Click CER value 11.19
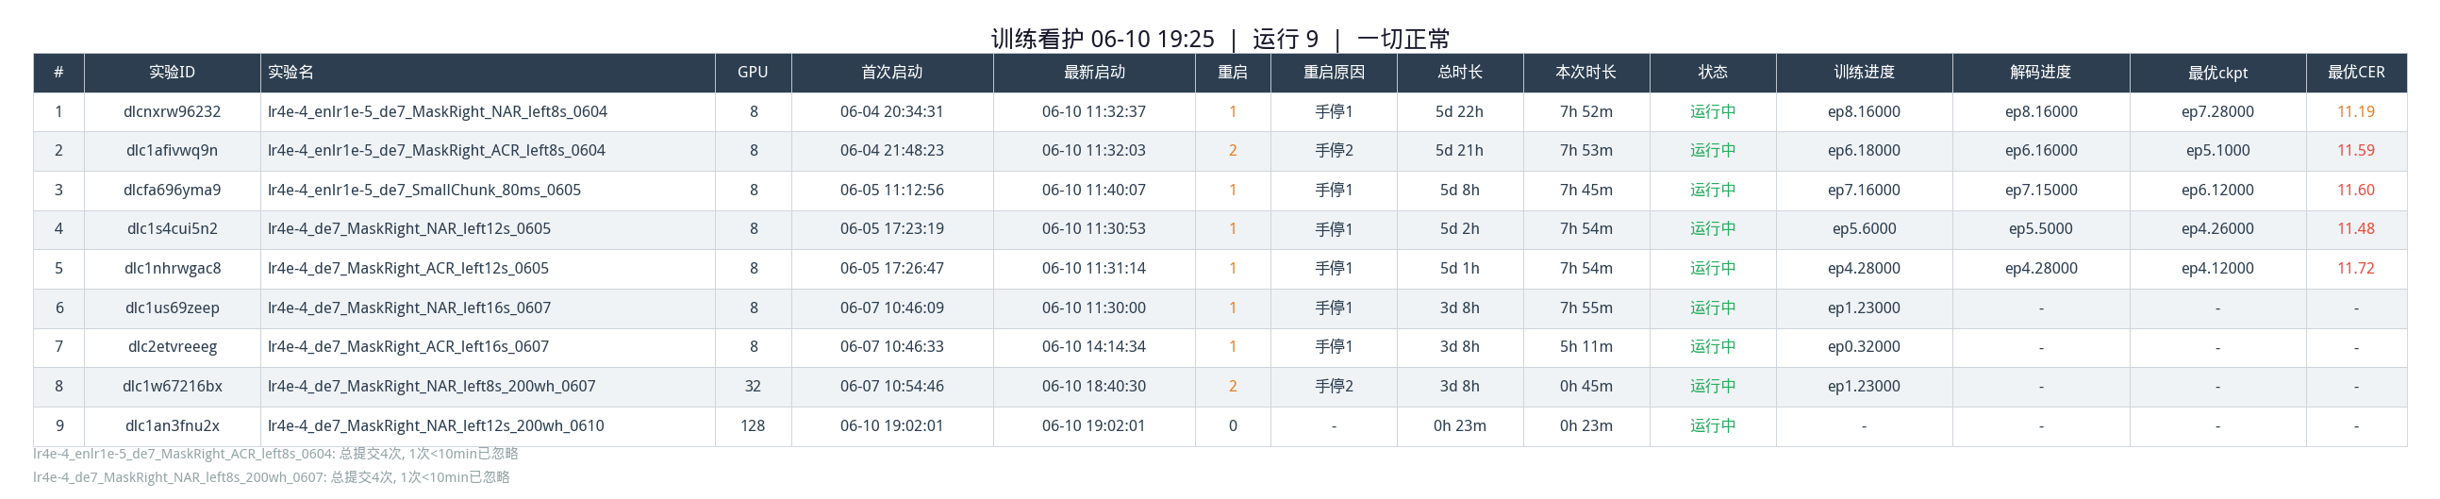 pos(2356,111)
